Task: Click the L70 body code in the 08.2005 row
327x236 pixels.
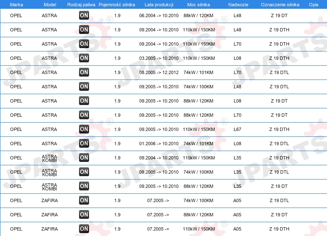Action: [x=238, y=72]
